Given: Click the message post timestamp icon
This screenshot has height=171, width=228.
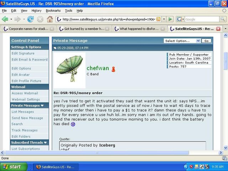Looking at the screenshot, I should click(55, 48).
